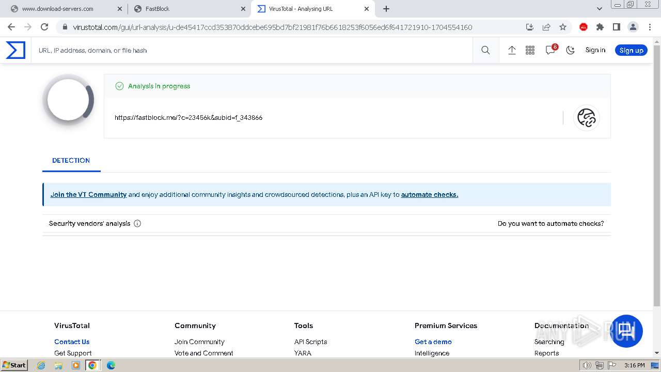Click the Sign up button
This screenshot has width=661, height=372.
point(631,50)
